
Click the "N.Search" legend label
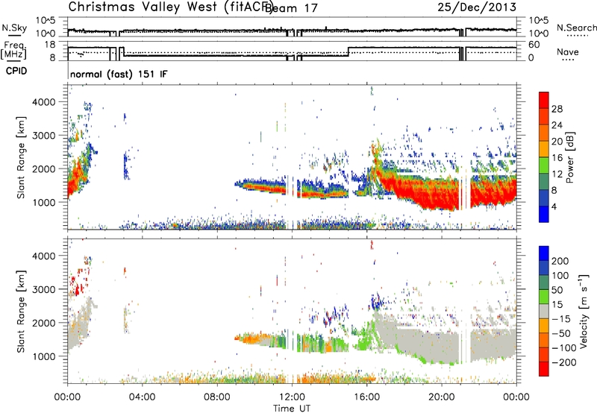(x=576, y=28)
